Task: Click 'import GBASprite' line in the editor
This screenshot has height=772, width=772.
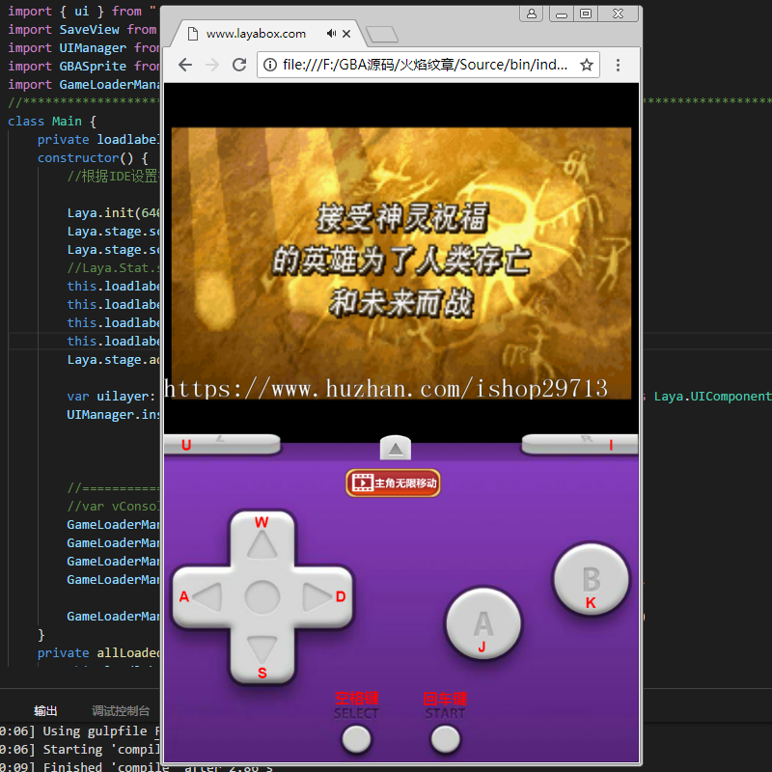Action: point(84,66)
